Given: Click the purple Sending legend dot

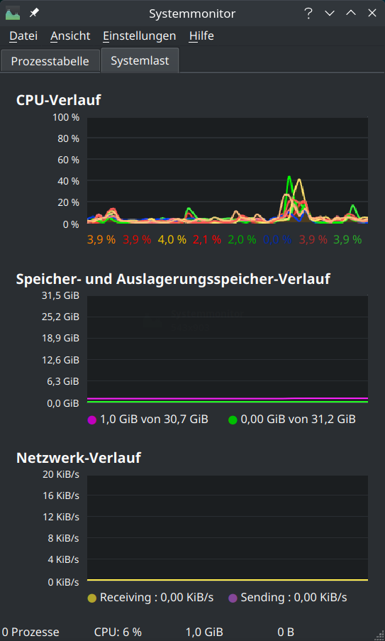Looking at the screenshot, I should point(233,598).
